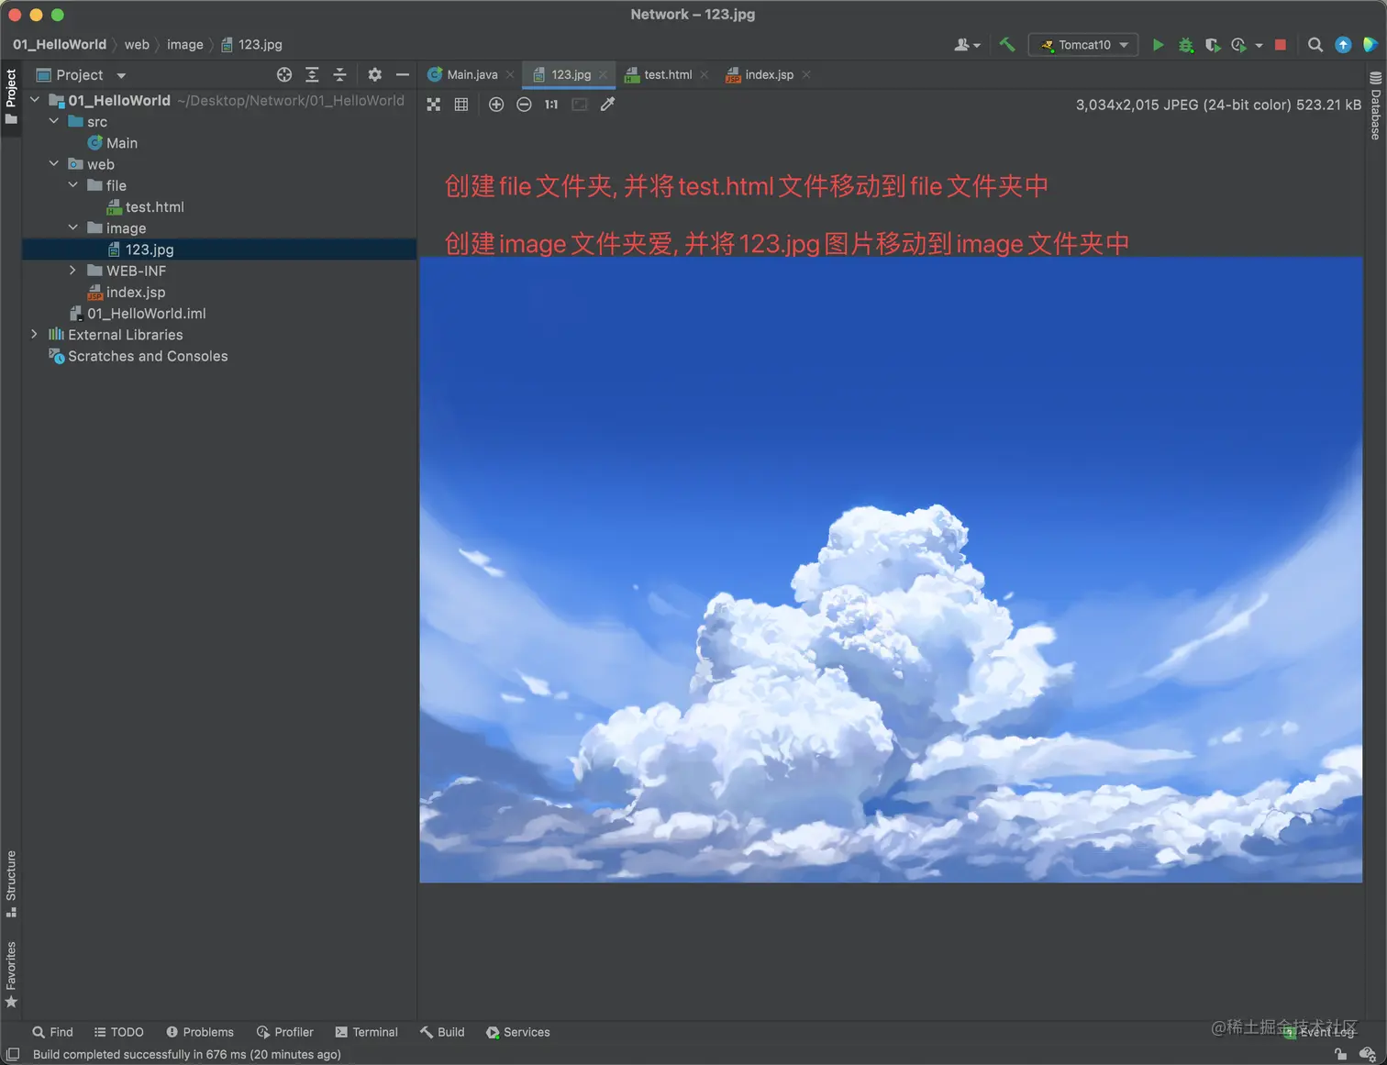Toggle the Project tool window strip button
The height and width of the screenshot is (1065, 1387).
tap(11, 97)
